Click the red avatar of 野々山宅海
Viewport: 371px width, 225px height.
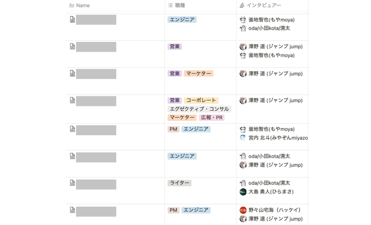(x=243, y=210)
